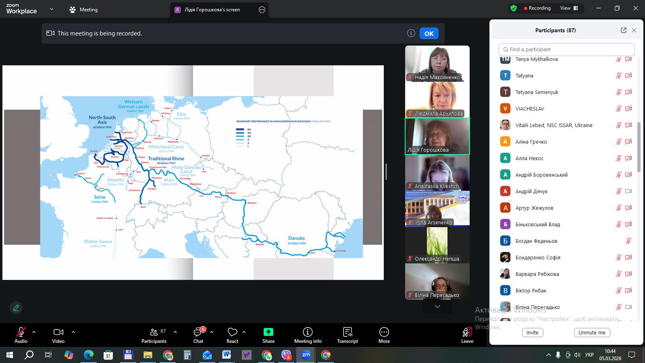Image resolution: width=645 pixels, height=363 pixels.
Task: Pop out the Participants panel
Action: click(x=623, y=30)
